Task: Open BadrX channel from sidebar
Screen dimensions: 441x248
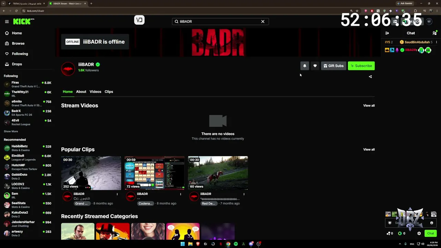Action: pos(28,113)
